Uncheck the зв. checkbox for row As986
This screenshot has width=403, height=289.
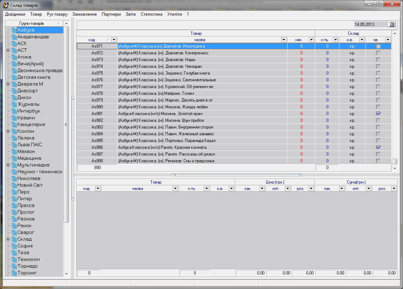coord(378,147)
